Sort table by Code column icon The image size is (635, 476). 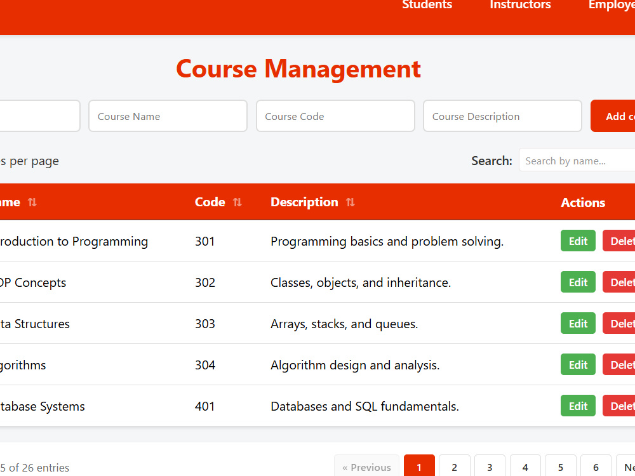tap(237, 202)
